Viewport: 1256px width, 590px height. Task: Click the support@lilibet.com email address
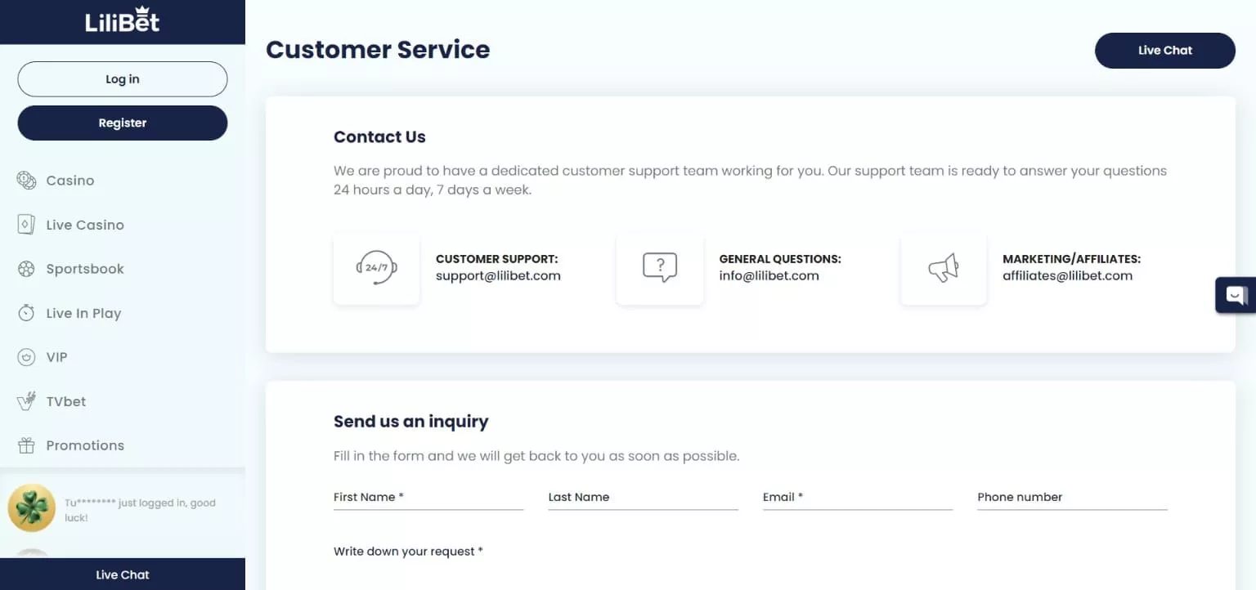[498, 276]
